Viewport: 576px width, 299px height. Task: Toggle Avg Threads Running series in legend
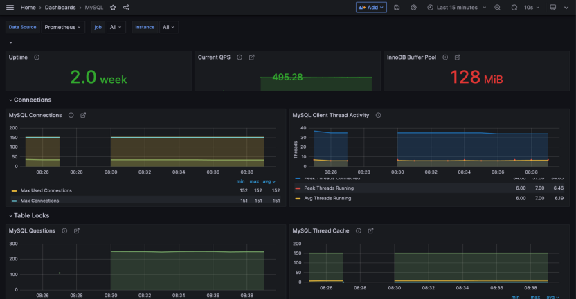click(x=327, y=199)
